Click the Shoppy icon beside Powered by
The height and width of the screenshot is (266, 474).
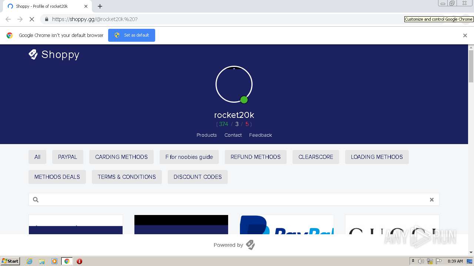pyautogui.click(x=250, y=245)
